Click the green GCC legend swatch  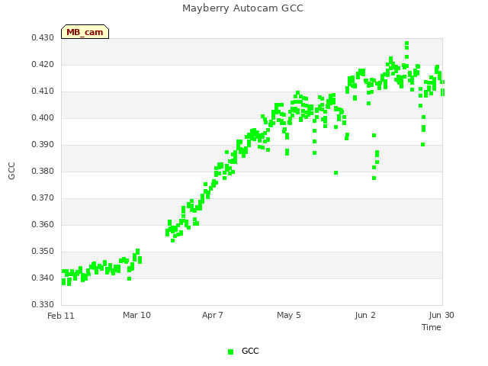tap(230, 352)
